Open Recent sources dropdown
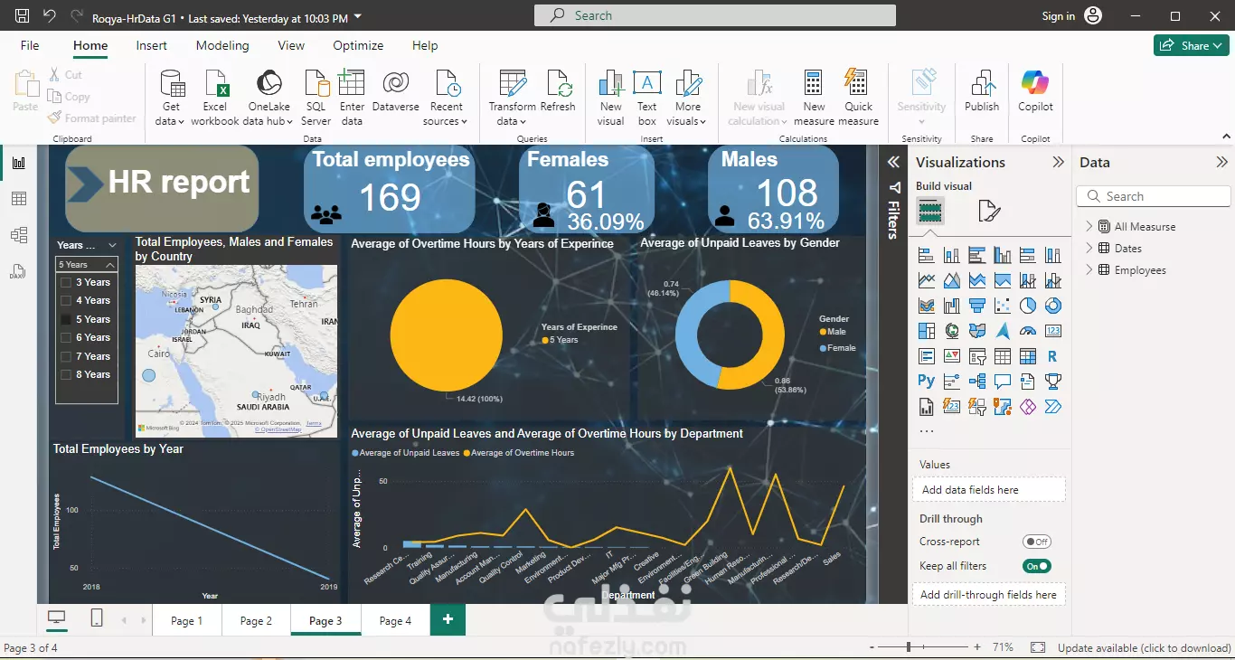 coord(446,98)
